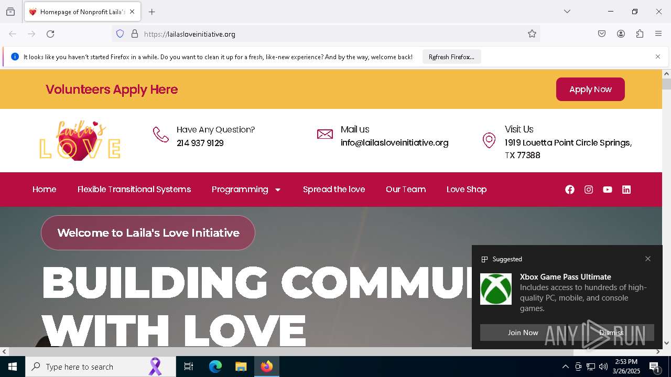Open Love Shop menu item
Screen dimensions: 671x377
(x=467, y=190)
